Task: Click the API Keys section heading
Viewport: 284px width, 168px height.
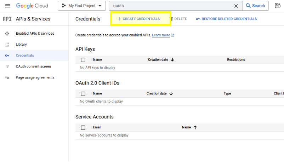Action: [85, 49]
